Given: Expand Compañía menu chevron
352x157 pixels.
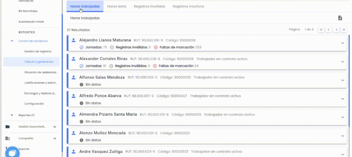Looking at the screenshot, I should [x=55, y=138].
